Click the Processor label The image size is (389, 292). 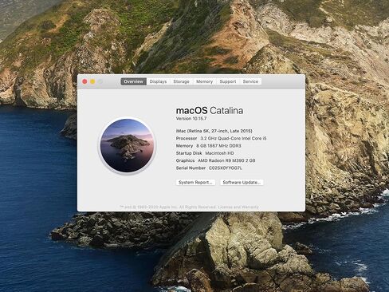coord(187,138)
